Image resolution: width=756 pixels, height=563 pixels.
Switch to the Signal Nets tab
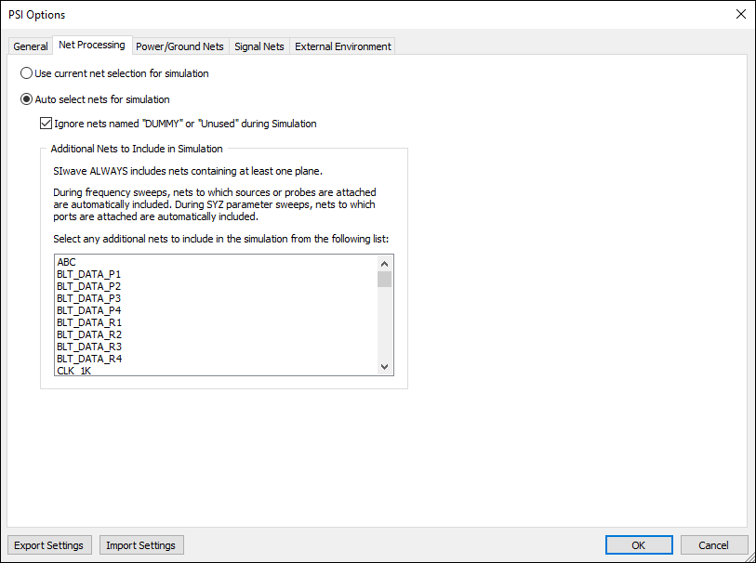259,46
